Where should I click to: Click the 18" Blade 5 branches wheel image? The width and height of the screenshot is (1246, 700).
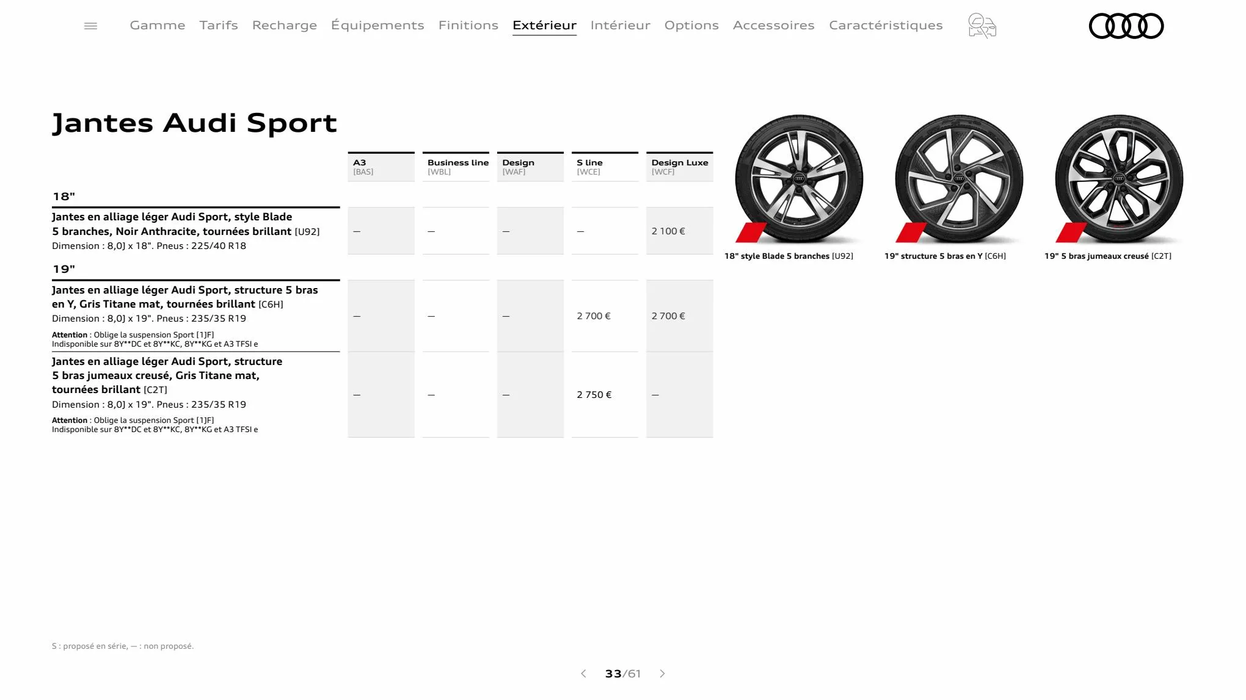click(x=799, y=179)
